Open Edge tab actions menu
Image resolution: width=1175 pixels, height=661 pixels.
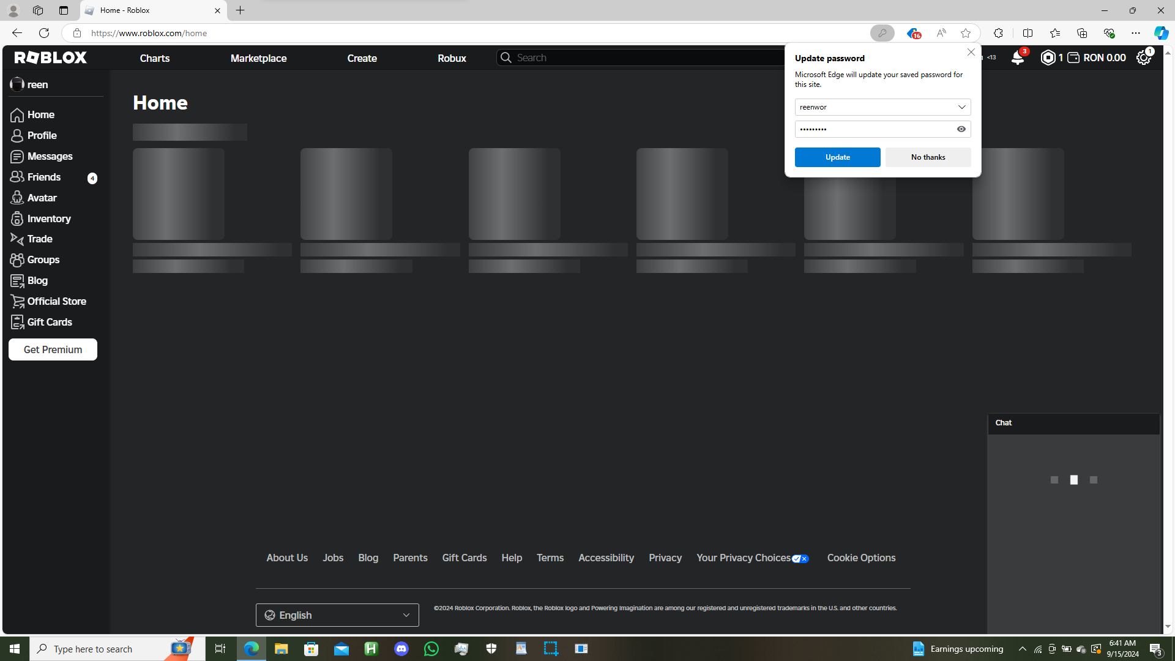pos(64,10)
